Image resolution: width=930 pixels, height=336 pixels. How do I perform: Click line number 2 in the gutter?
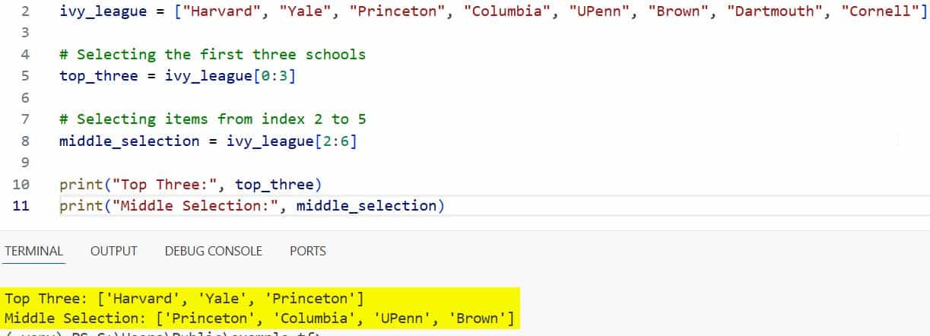pyautogui.click(x=25, y=11)
